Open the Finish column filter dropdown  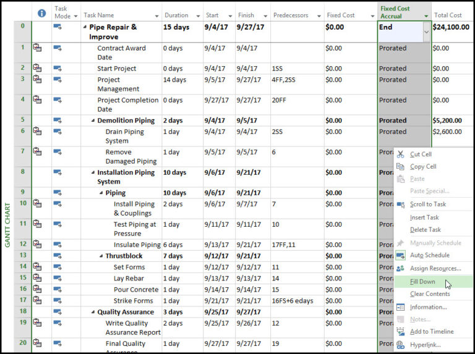tap(265, 16)
